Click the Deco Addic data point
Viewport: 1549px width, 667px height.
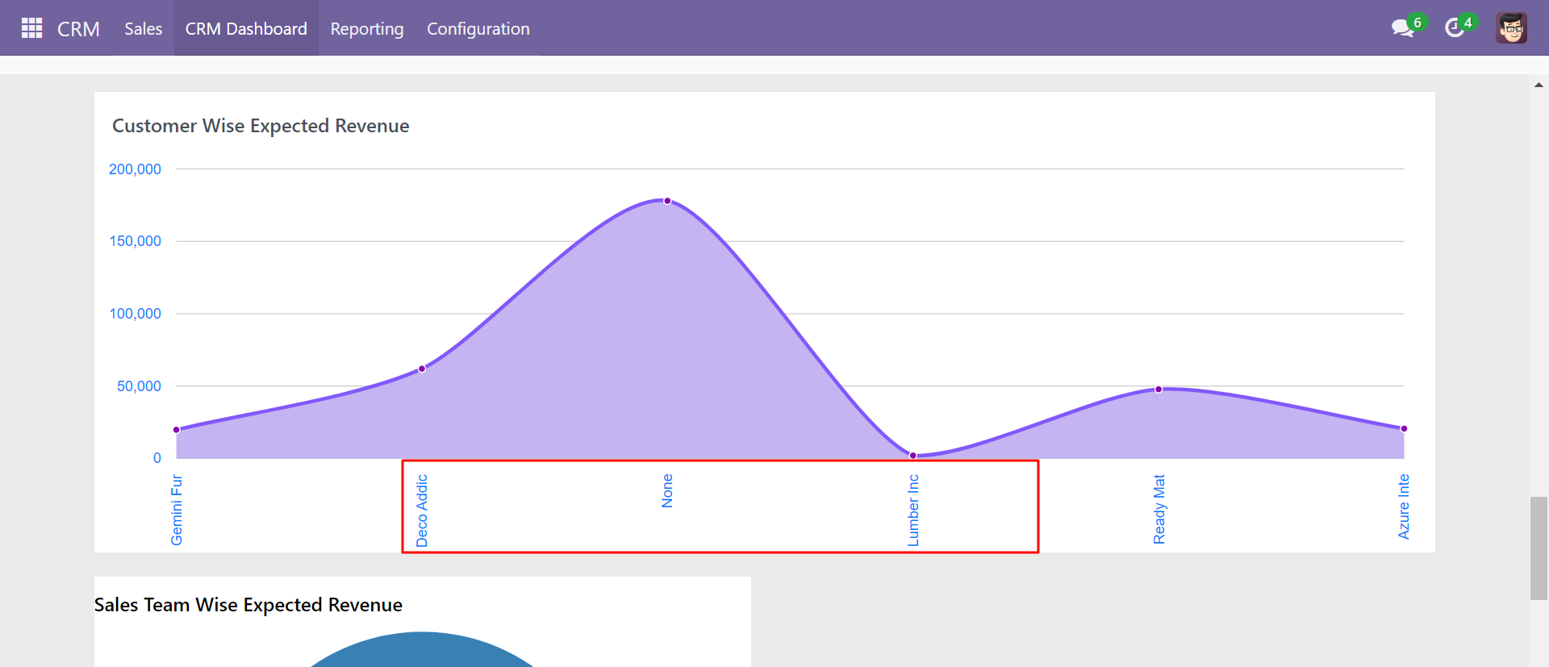[x=422, y=369]
